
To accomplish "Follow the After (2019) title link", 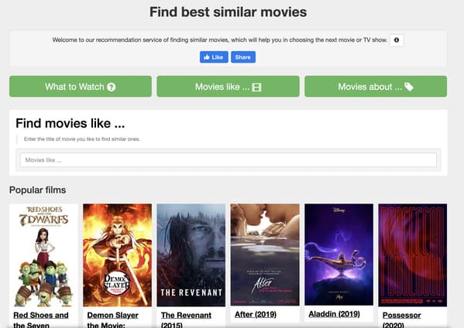I will (256, 314).
